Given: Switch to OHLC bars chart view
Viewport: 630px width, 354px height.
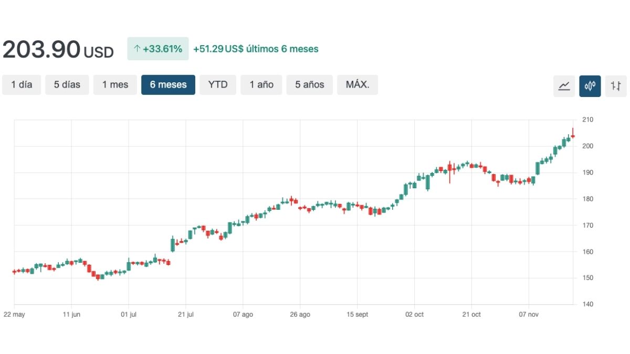Looking at the screenshot, I should (616, 85).
